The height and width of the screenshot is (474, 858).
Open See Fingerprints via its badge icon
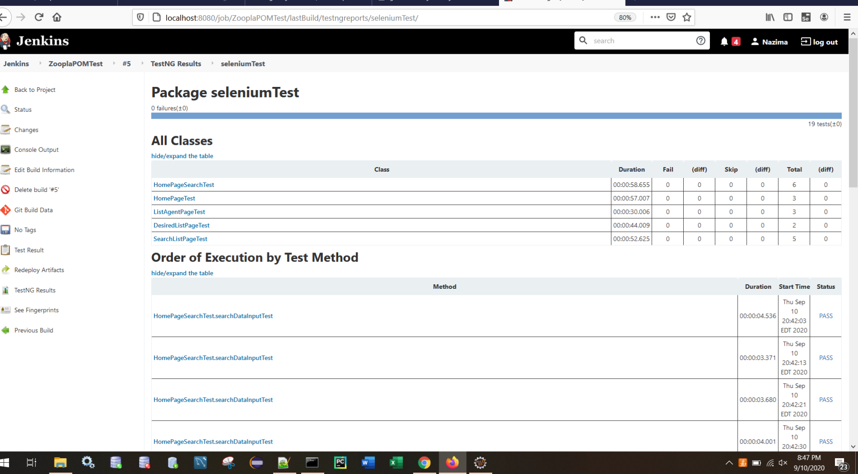coord(6,310)
